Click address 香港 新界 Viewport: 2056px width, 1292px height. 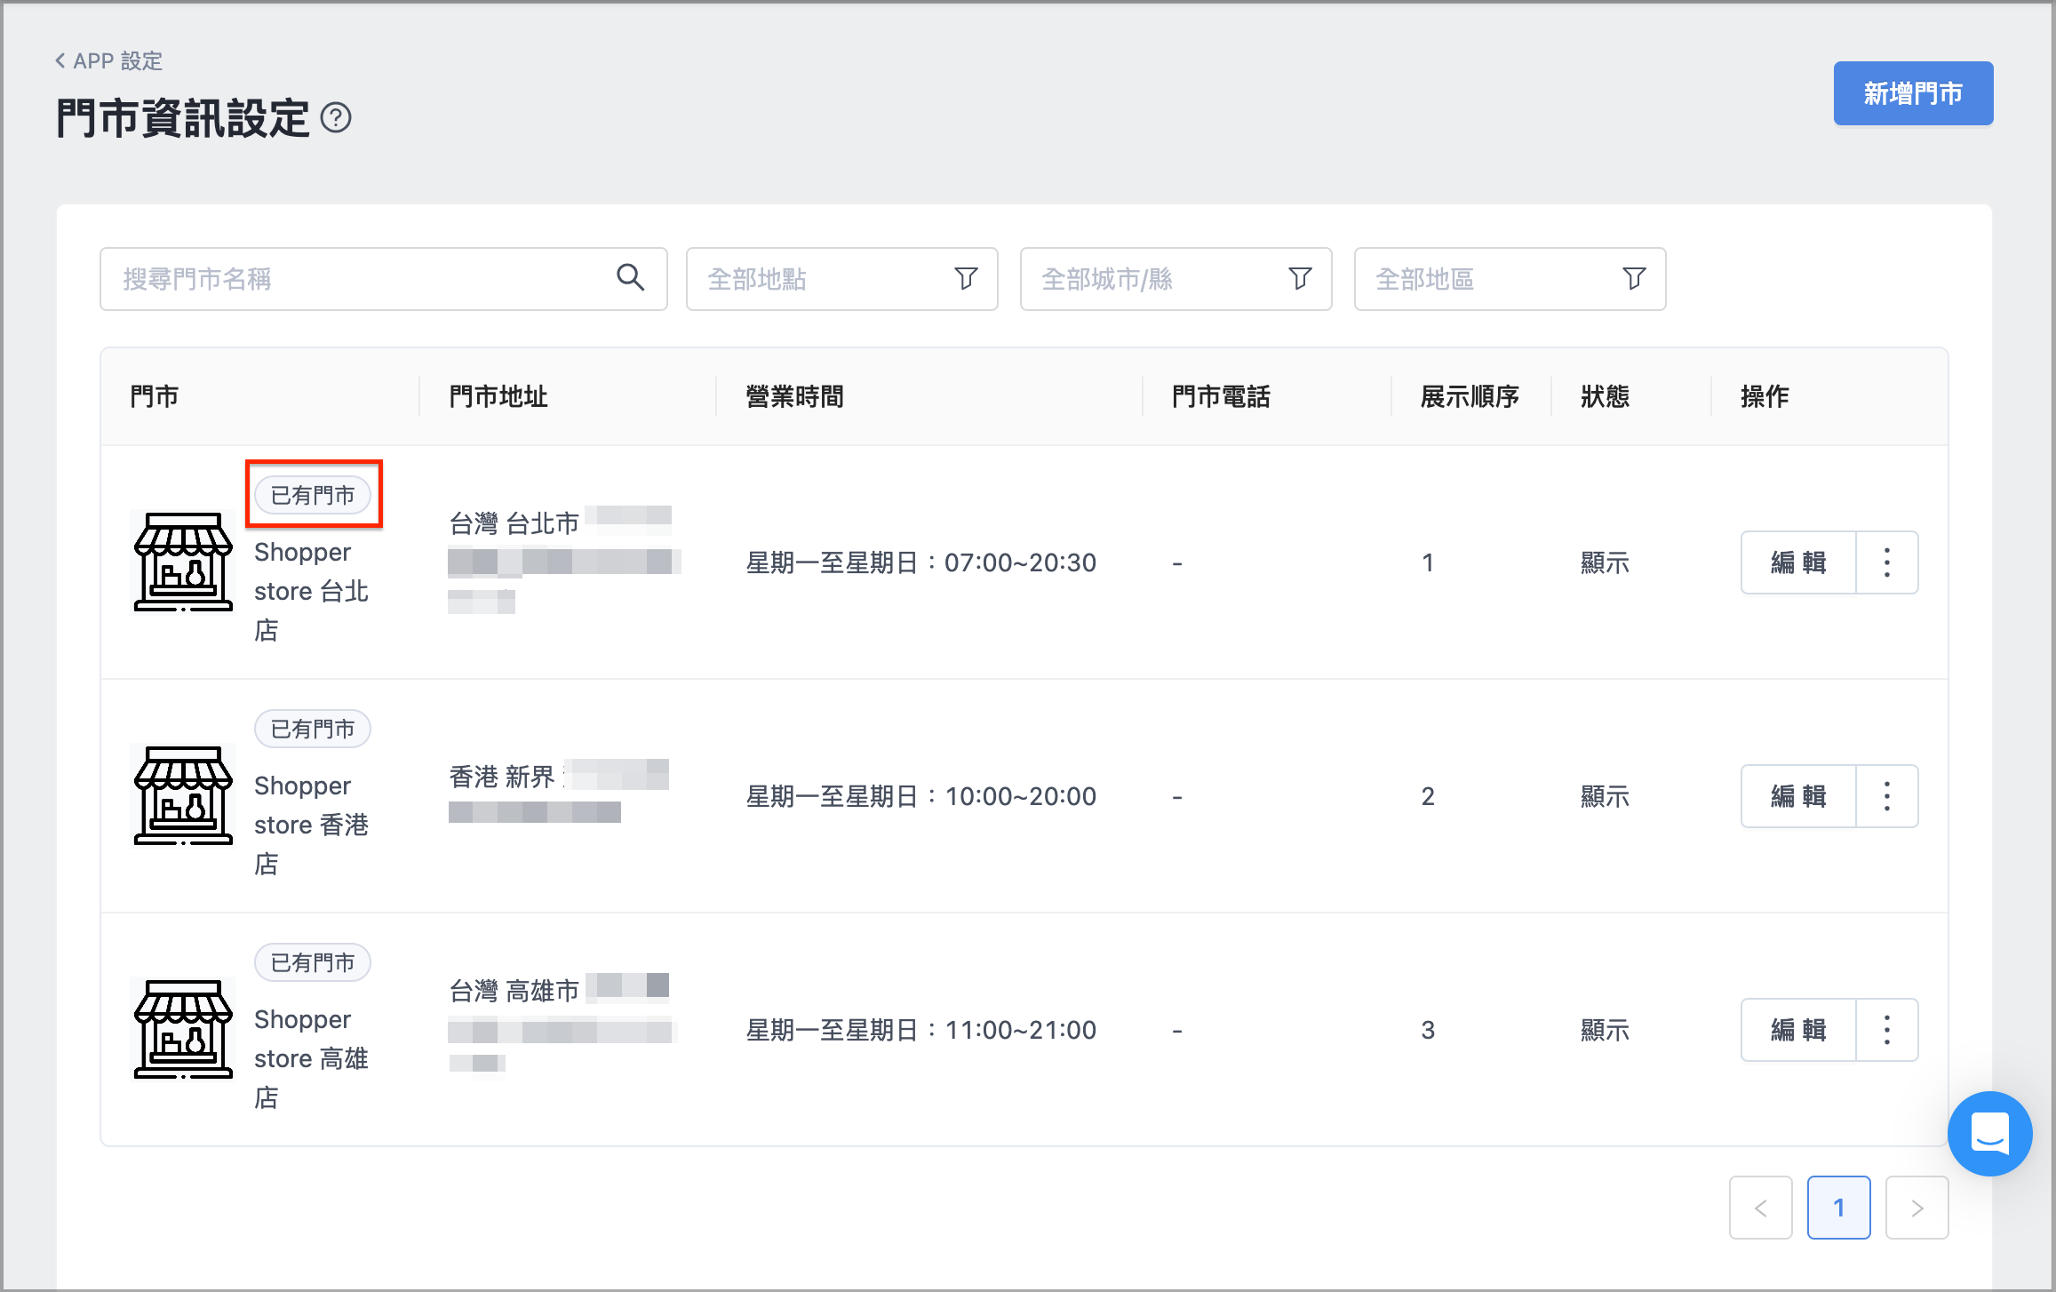coord(502,778)
